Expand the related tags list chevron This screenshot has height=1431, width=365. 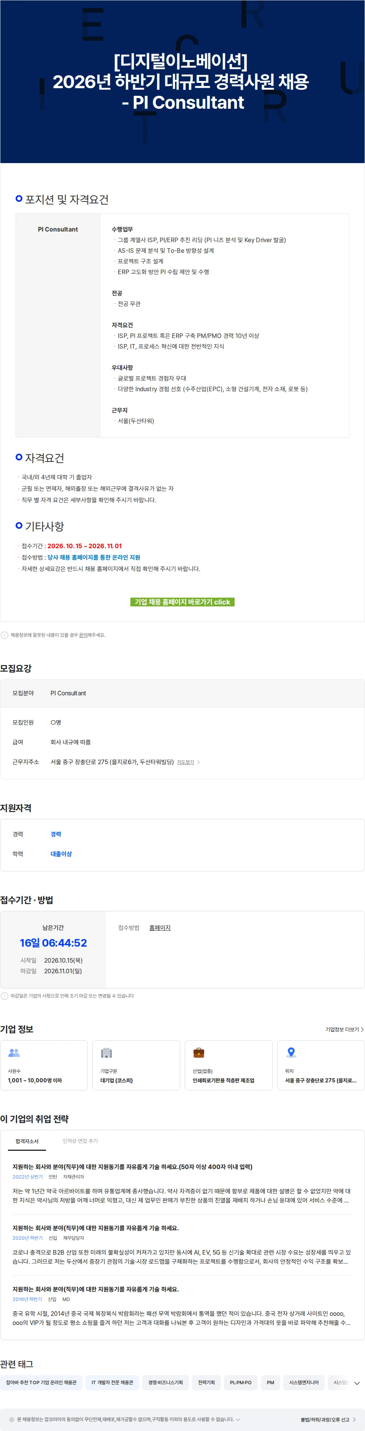[357, 1383]
